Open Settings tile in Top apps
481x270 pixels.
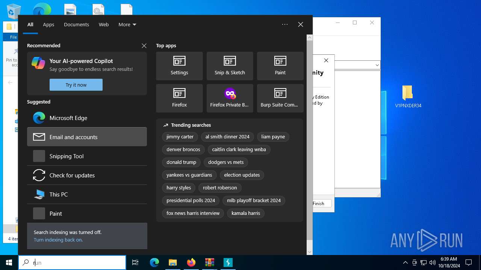[179, 66]
